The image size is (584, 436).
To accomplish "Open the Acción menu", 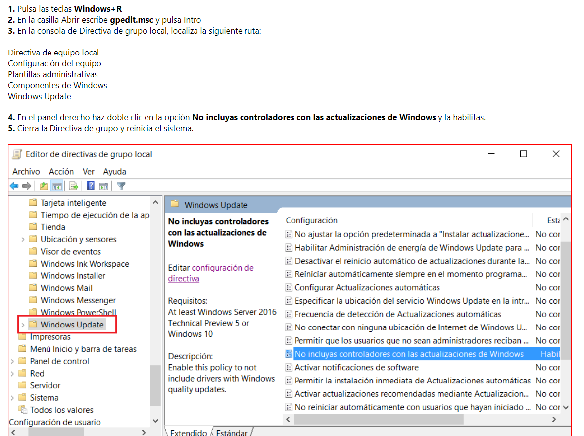I will click(x=61, y=171).
